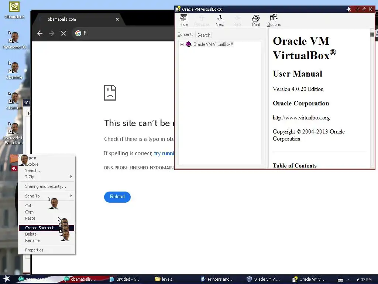The image size is (378, 284).
Task: Choose Explore from the context menu
Action: click(x=47, y=164)
